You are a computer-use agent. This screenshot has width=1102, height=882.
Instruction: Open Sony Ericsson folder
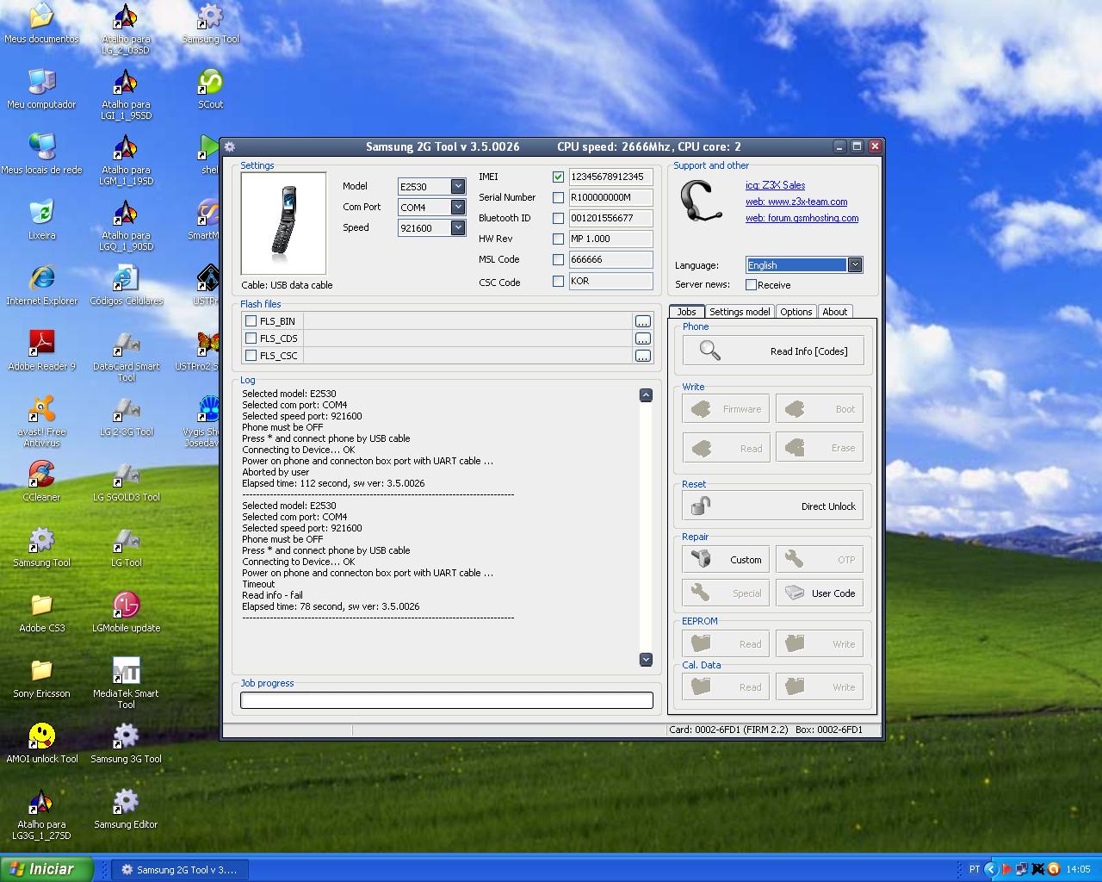41,678
